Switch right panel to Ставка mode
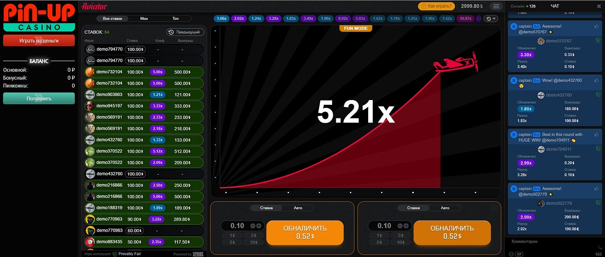The width and height of the screenshot is (605, 257). tap(414, 208)
